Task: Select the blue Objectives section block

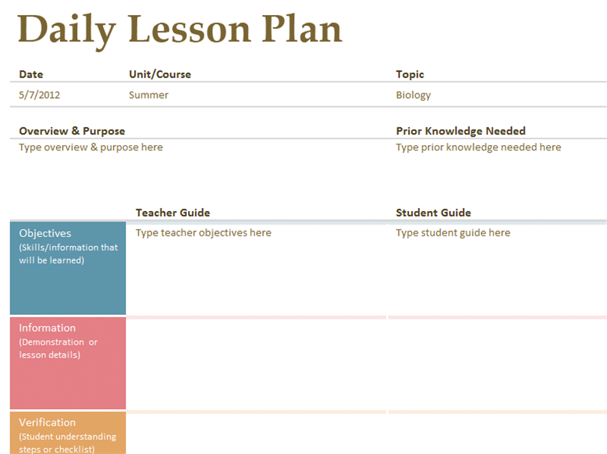Action: (67, 269)
